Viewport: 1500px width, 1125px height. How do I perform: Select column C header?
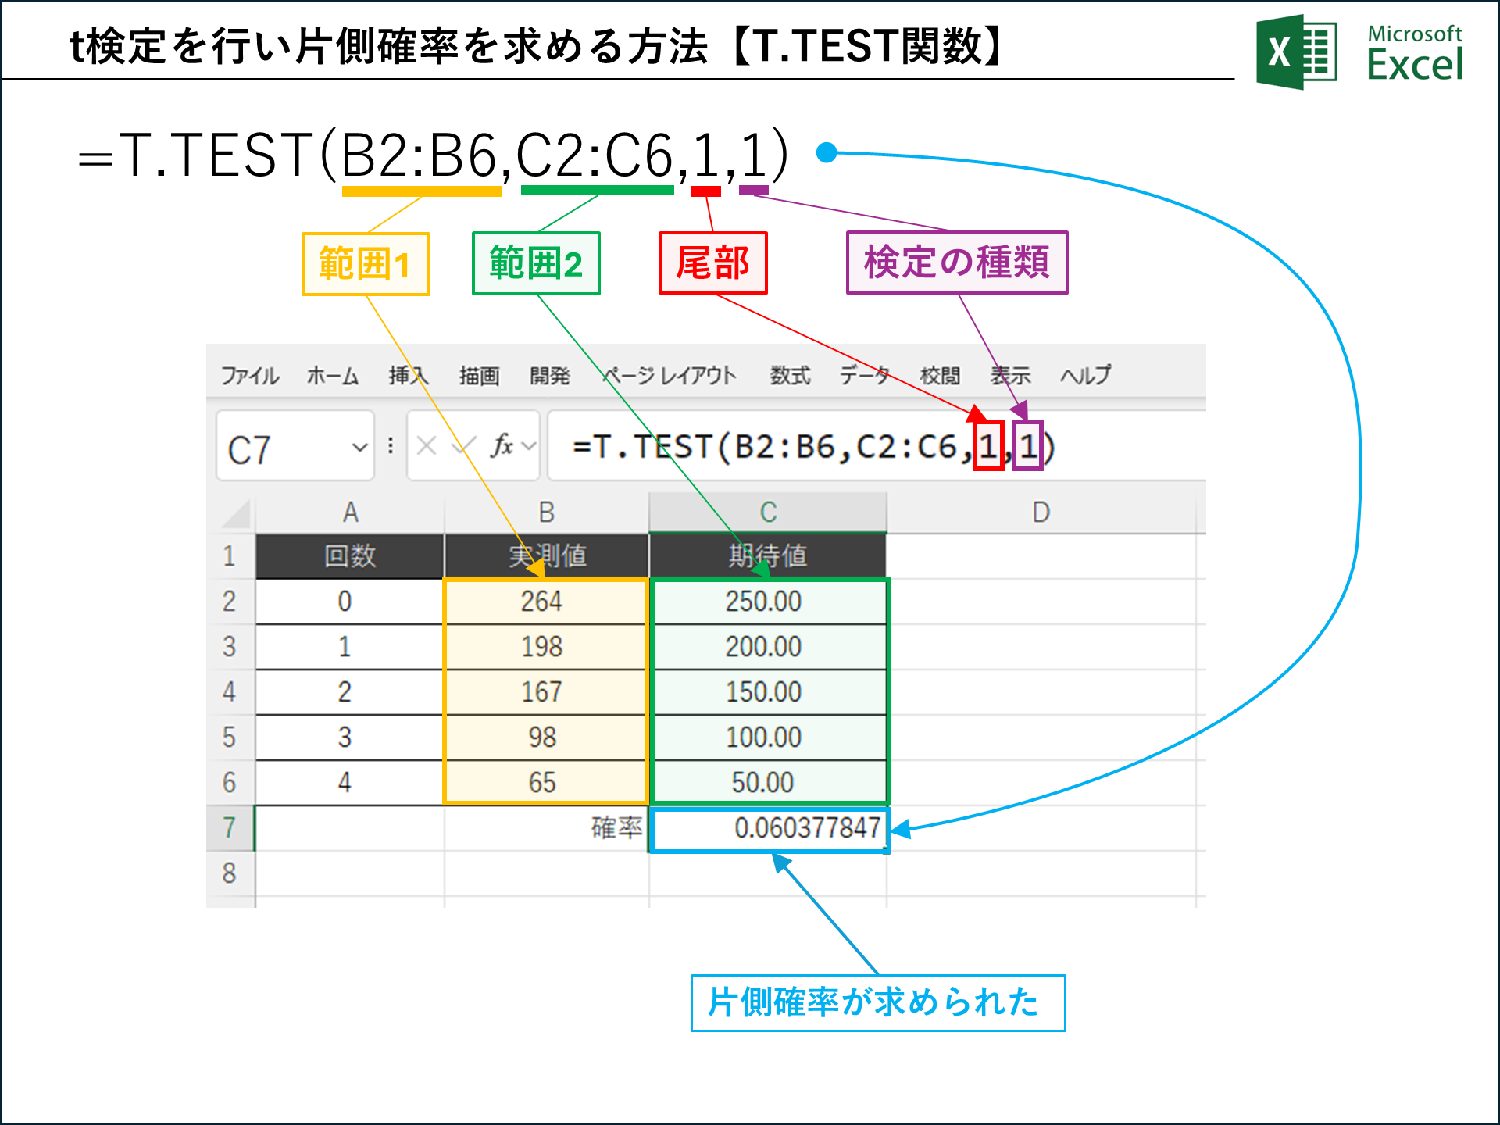pyautogui.click(x=768, y=512)
